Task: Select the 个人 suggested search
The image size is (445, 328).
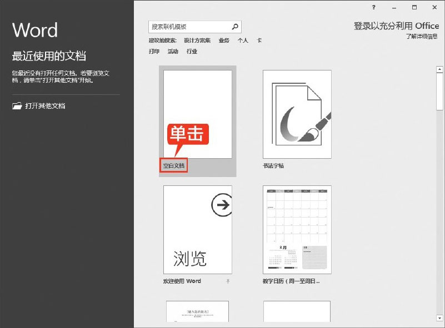Action: pos(243,41)
